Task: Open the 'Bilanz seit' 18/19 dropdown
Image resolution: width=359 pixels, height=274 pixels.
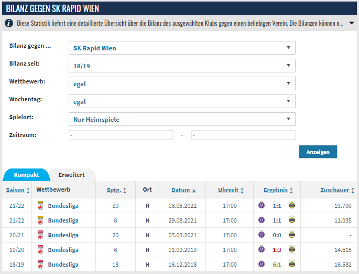Action: click(x=182, y=66)
